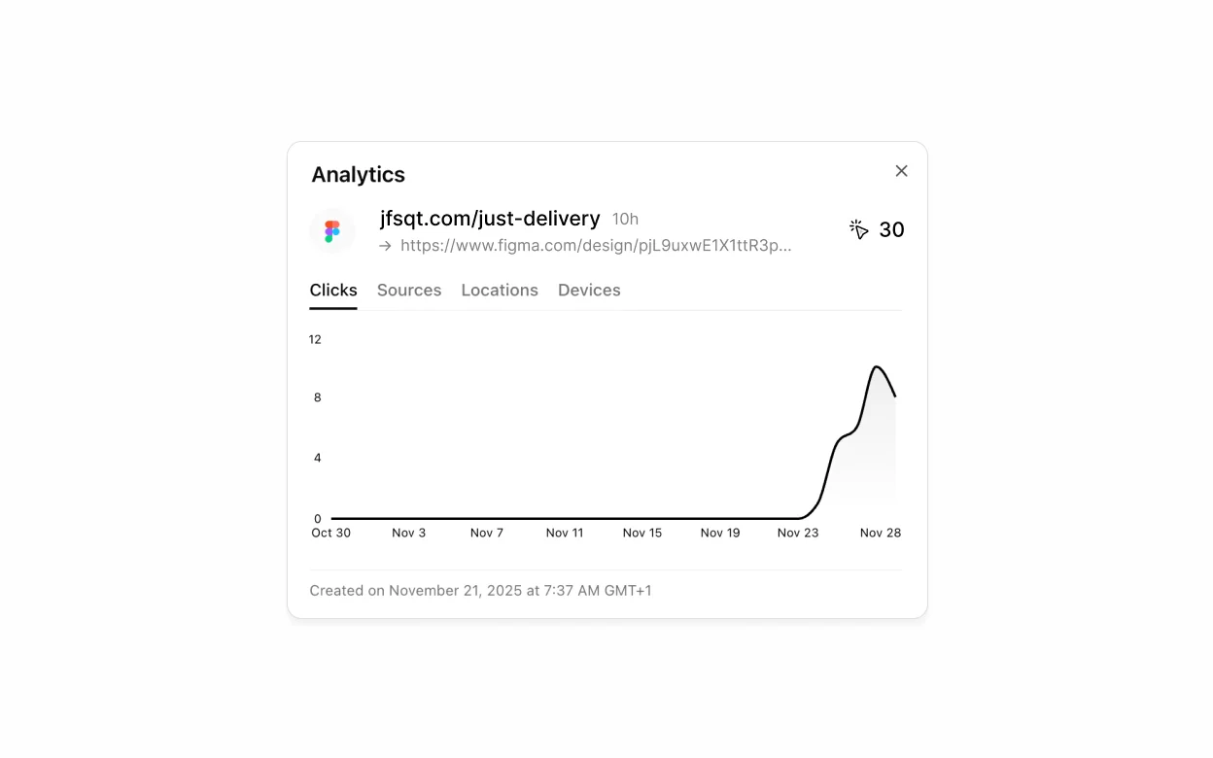Return to the Clicks tab
The width and height of the screenshot is (1213, 758).
tap(333, 290)
